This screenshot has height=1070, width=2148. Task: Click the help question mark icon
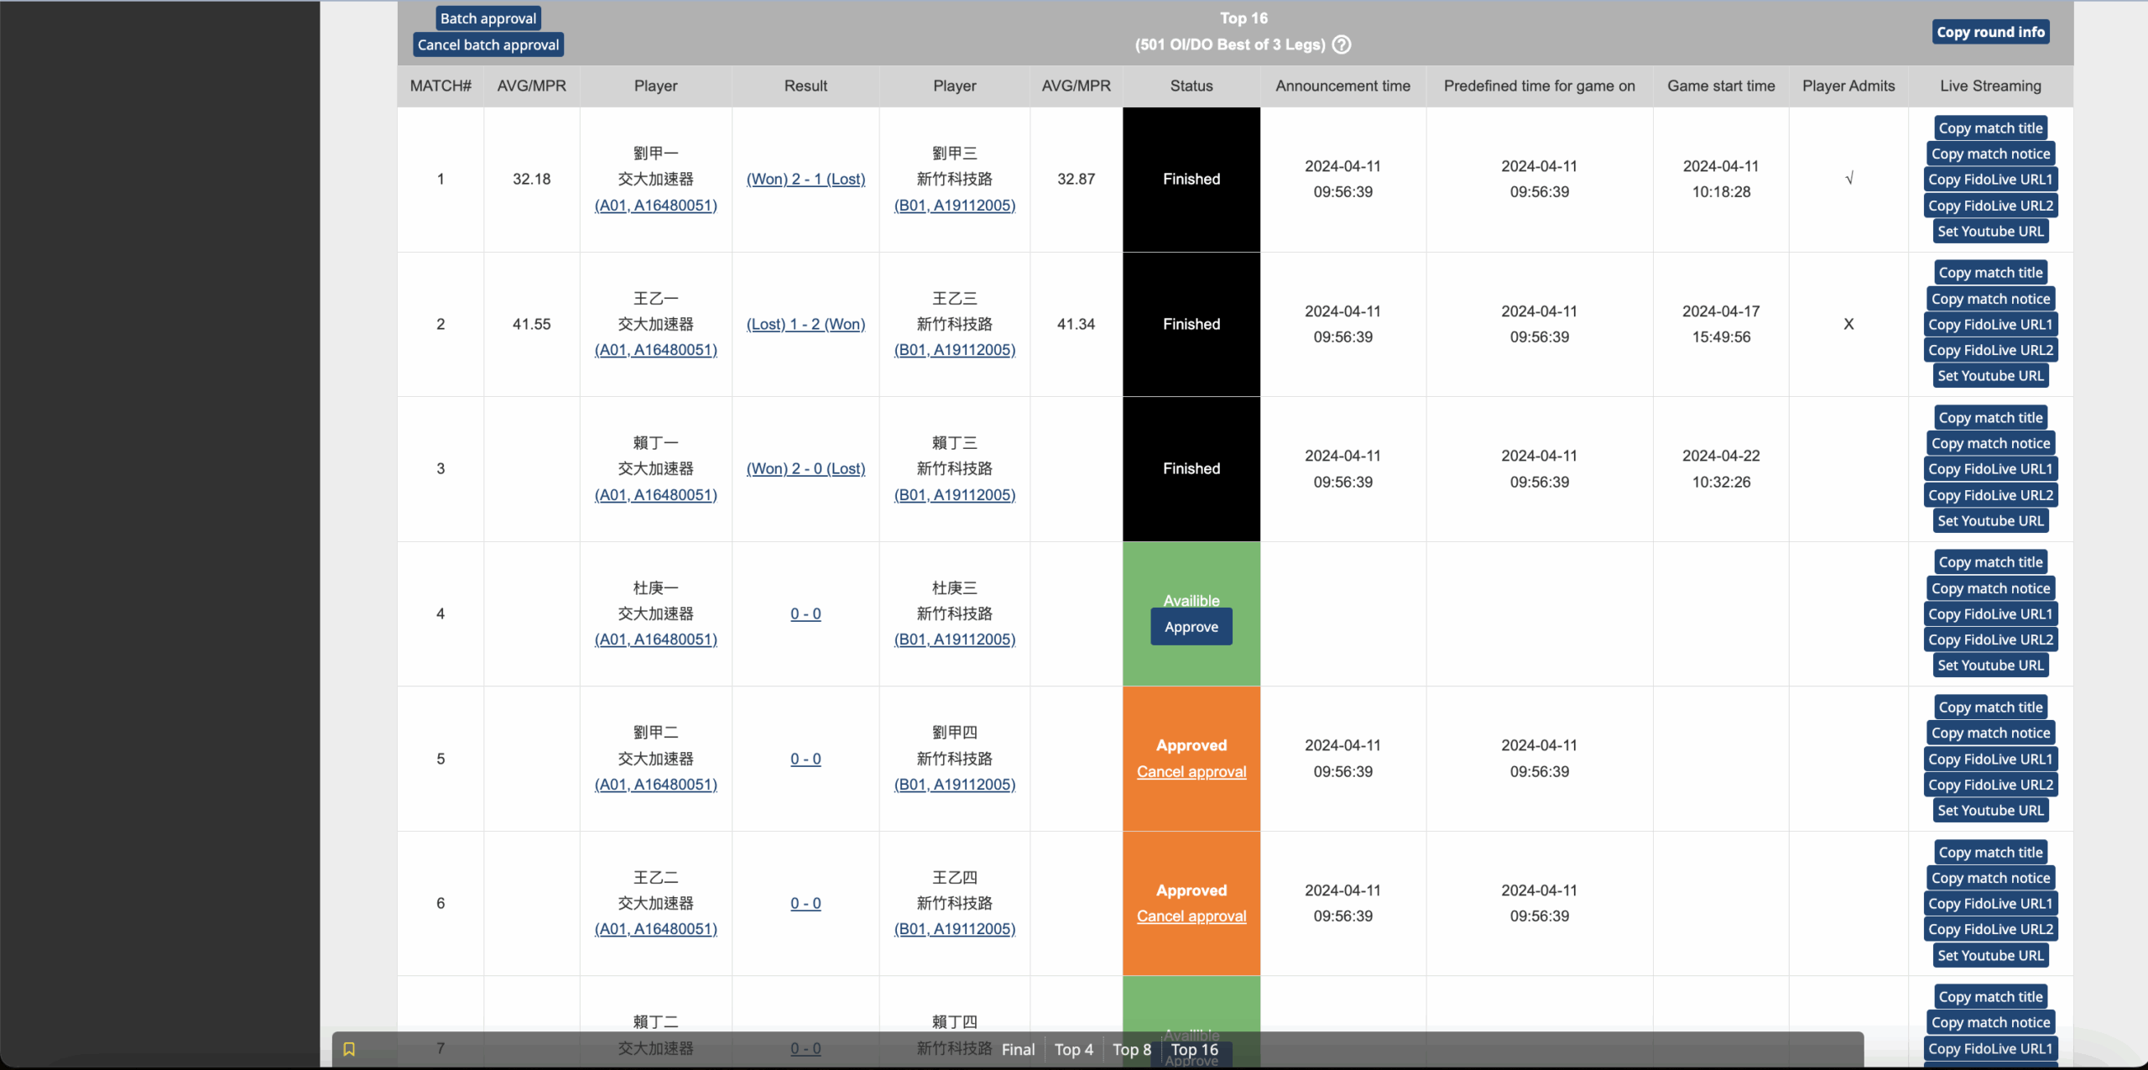tap(1342, 44)
